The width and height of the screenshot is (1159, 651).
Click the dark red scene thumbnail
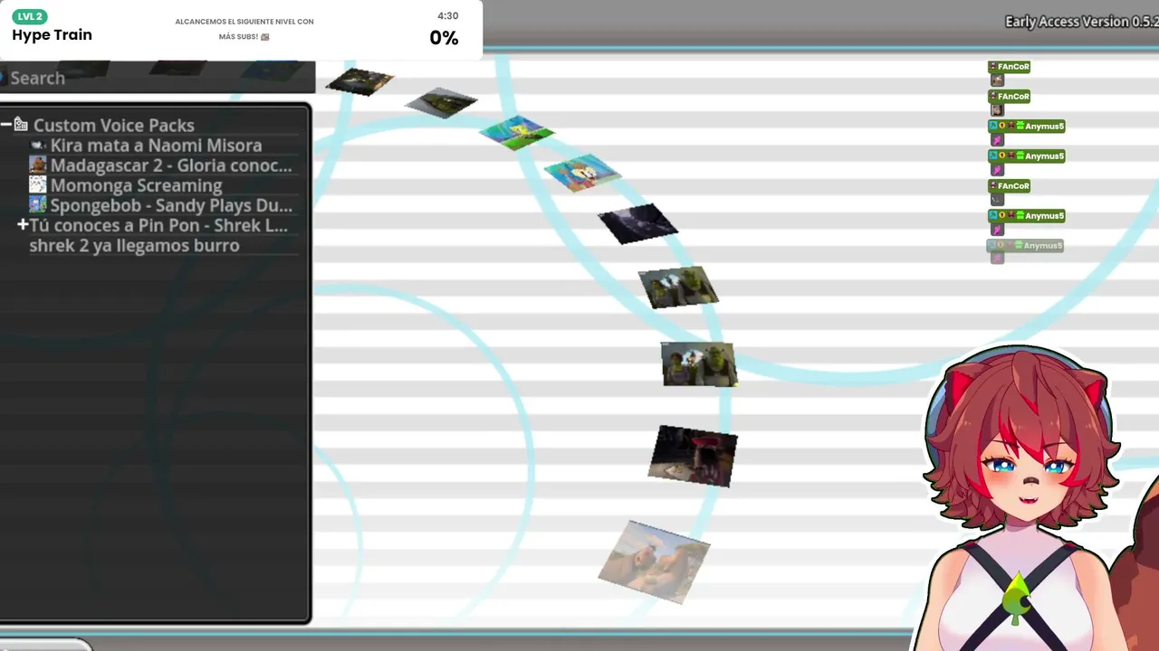coord(693,456)
